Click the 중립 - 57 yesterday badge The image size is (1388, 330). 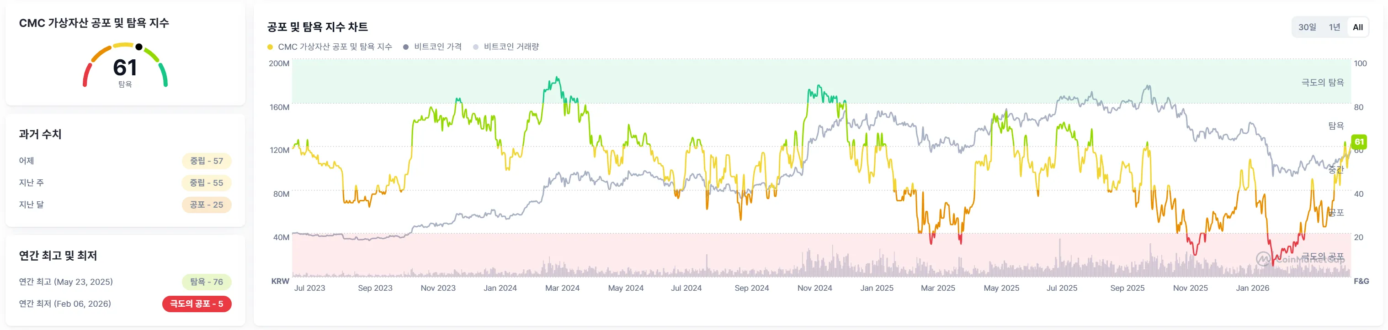pos(207,161)
